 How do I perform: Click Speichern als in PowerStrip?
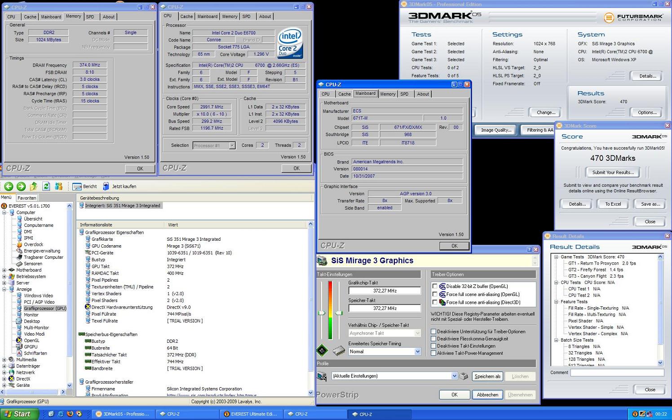click(x=487, y=376)
